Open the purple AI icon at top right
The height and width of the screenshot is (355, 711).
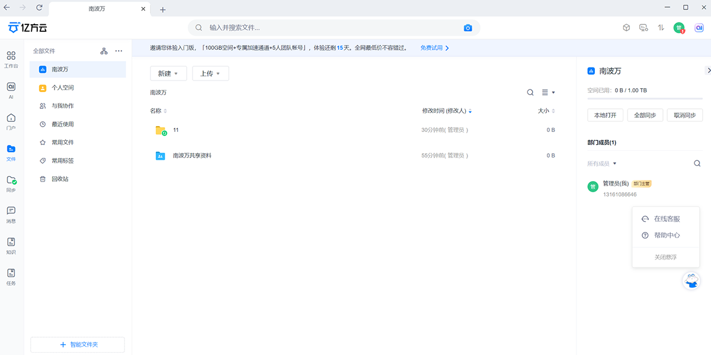click(699, 27)
